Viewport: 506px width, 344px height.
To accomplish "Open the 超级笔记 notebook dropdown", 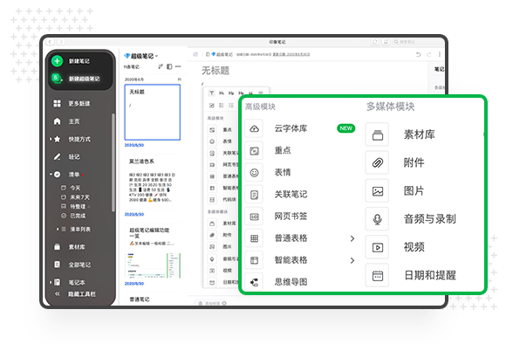I will coord(141,56).
